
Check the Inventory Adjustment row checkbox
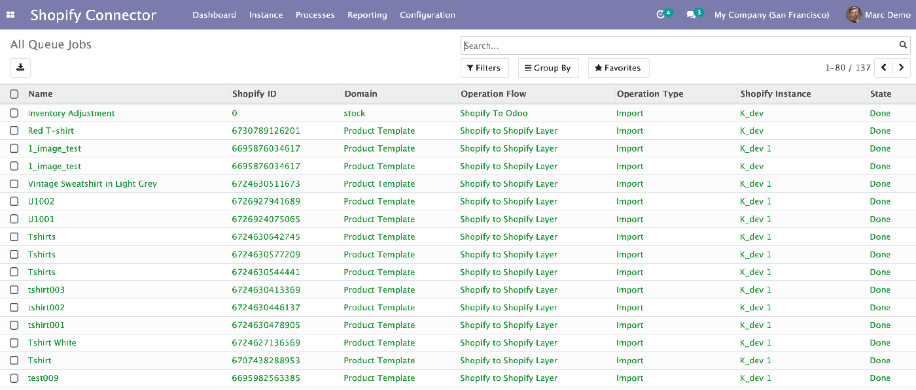[14, 113]
